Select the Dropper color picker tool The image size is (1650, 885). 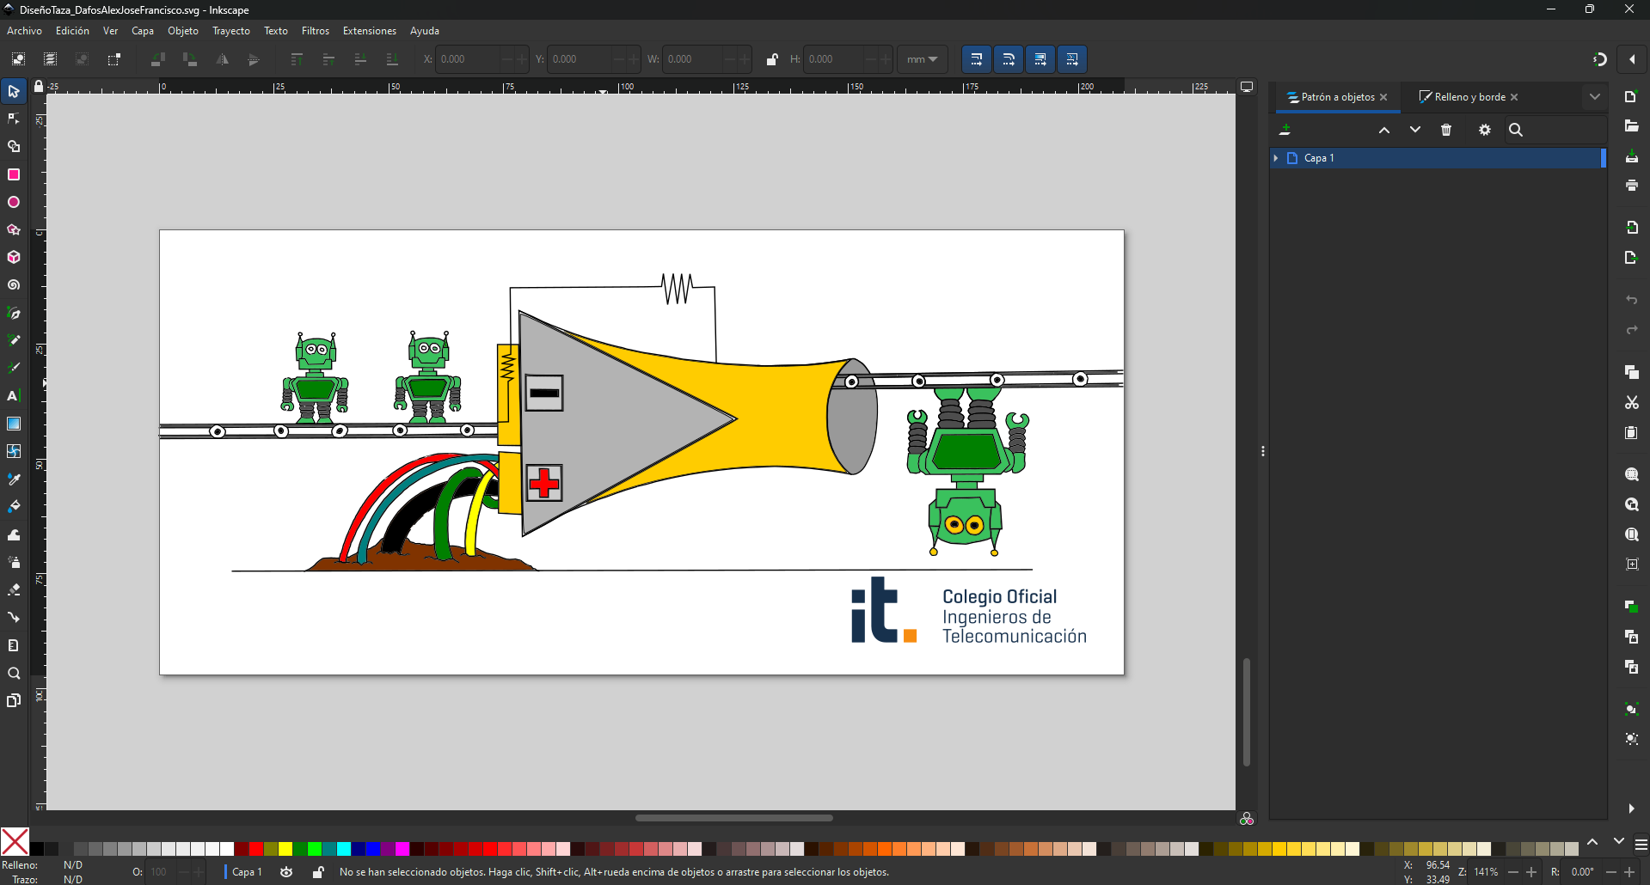click(x=14, y=479)
